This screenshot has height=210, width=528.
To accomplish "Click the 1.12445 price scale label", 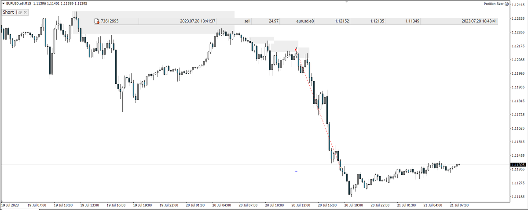I will pyautogui.click(x=518, y=5).
